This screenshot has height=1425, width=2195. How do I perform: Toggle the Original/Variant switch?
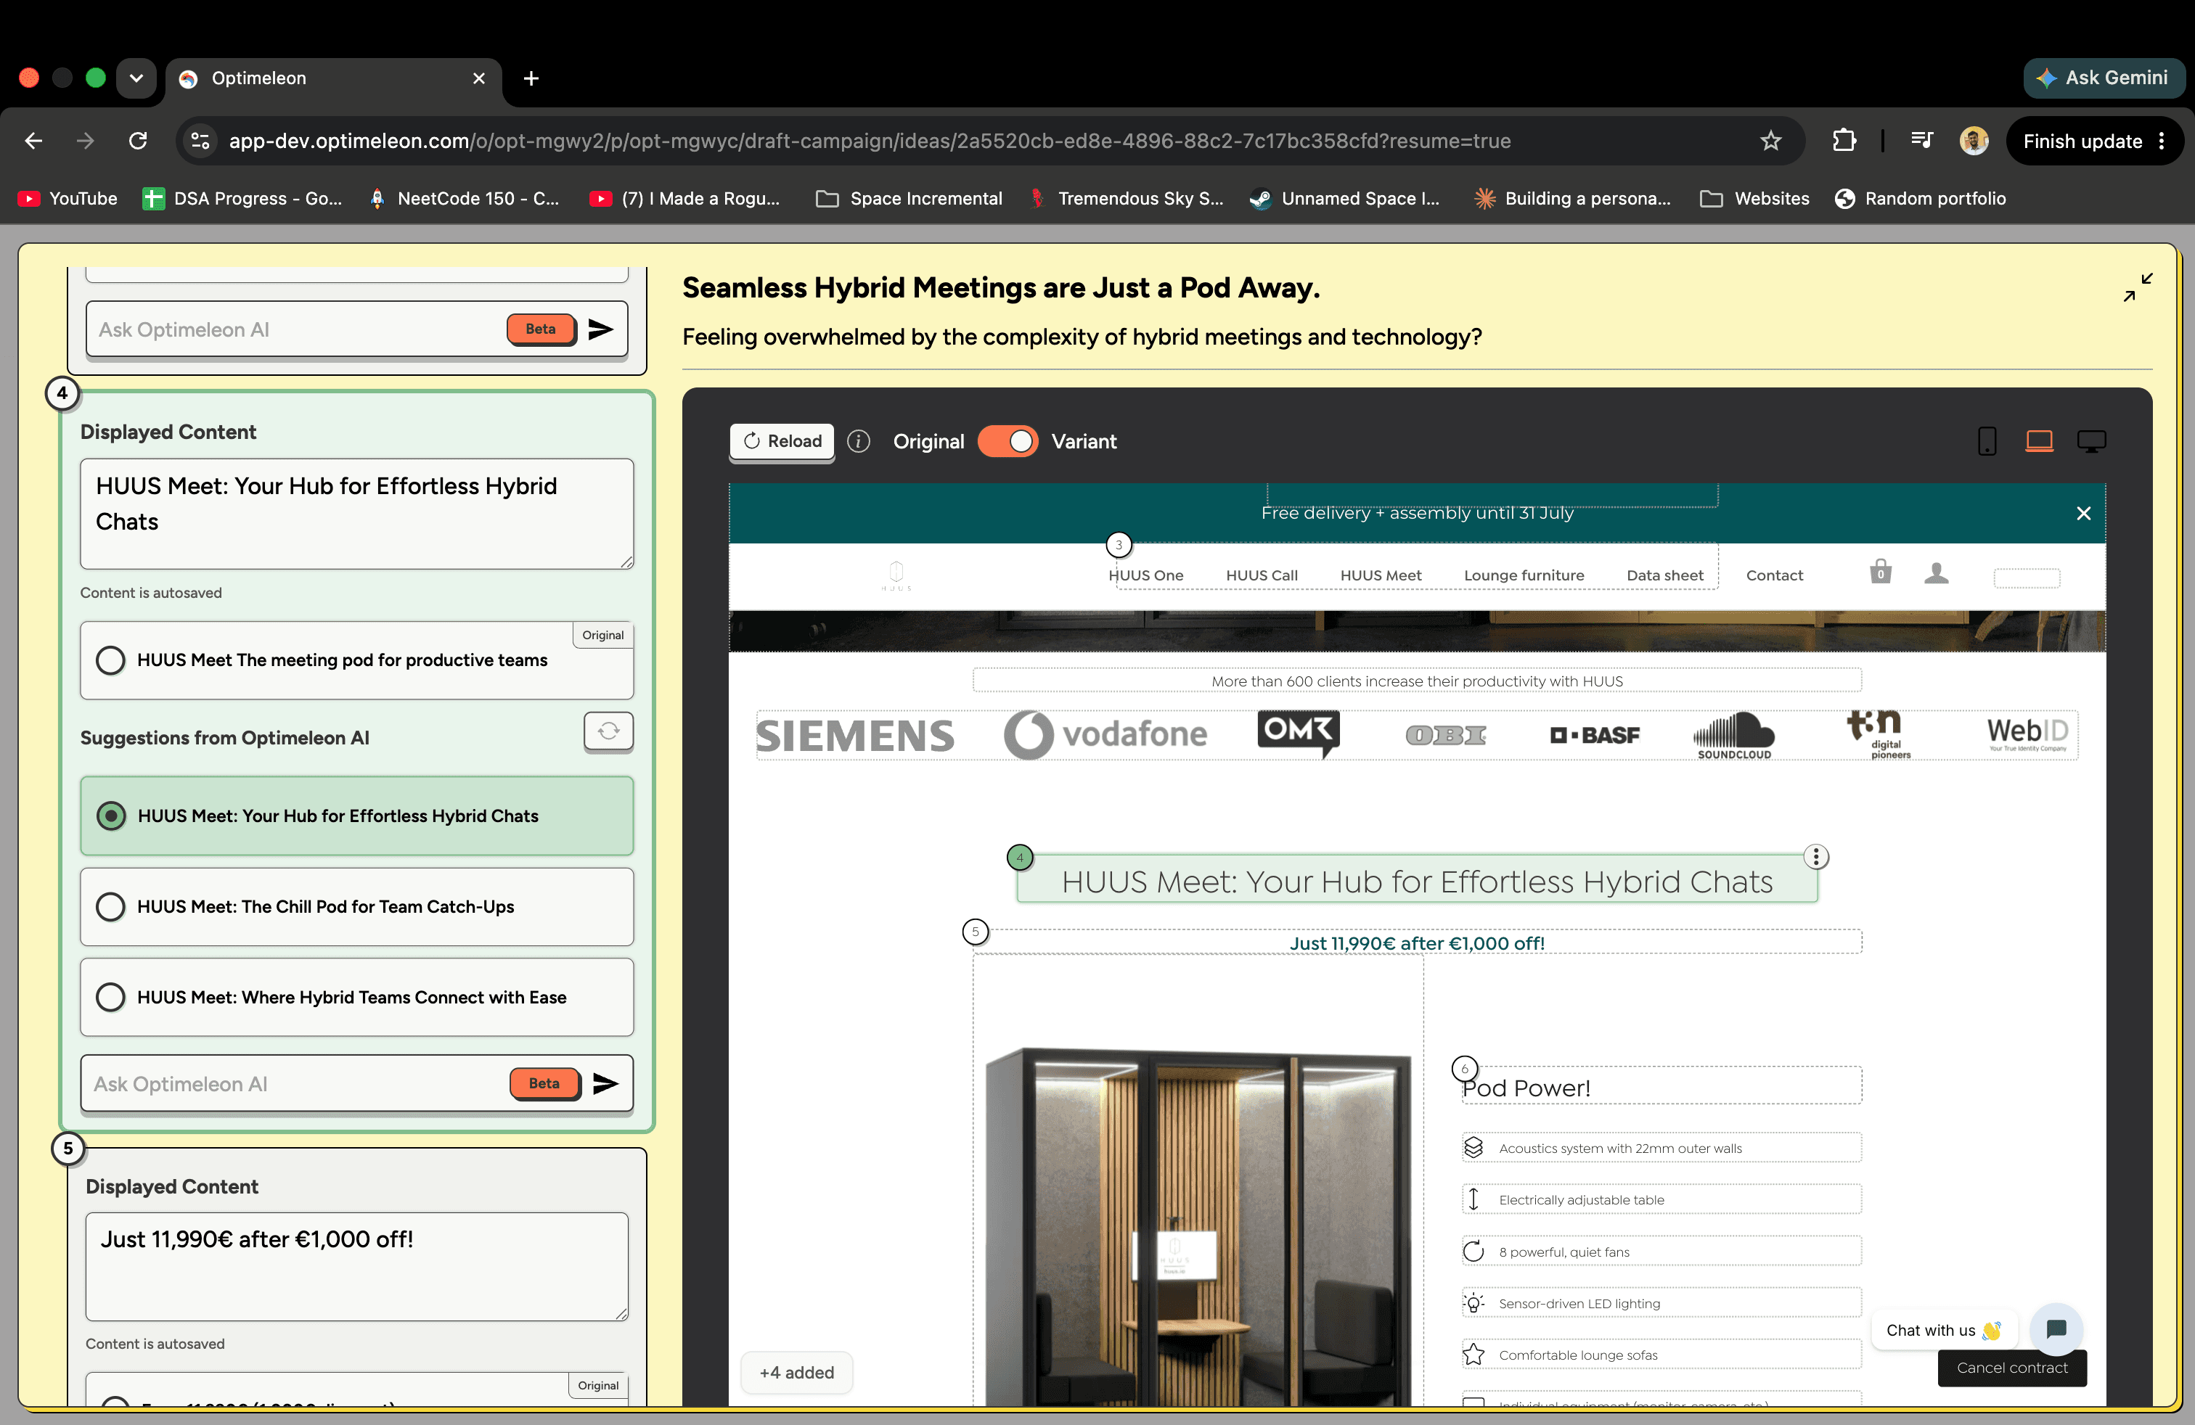(x=1007, y=442)
